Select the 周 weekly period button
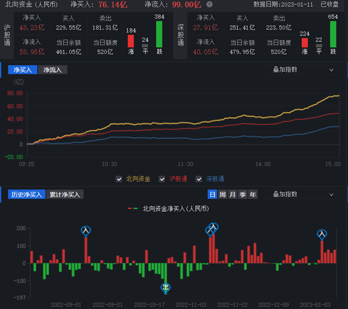Screen dimensions: 348x309 (222, 194)
